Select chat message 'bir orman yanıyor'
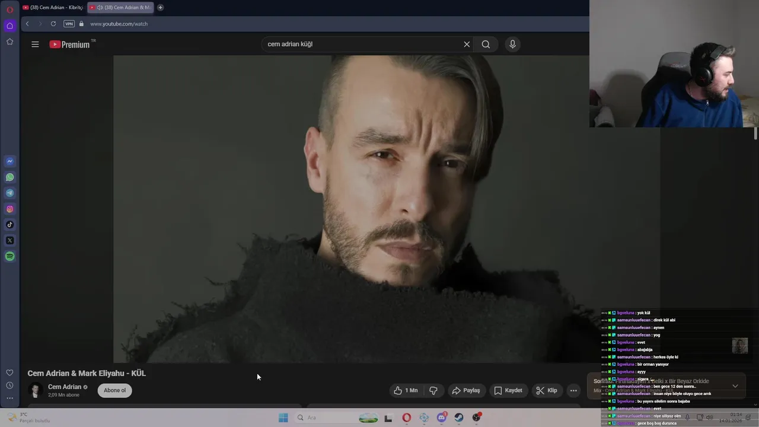Viewport: 759px width, 427px height. [x=653, y=364]
